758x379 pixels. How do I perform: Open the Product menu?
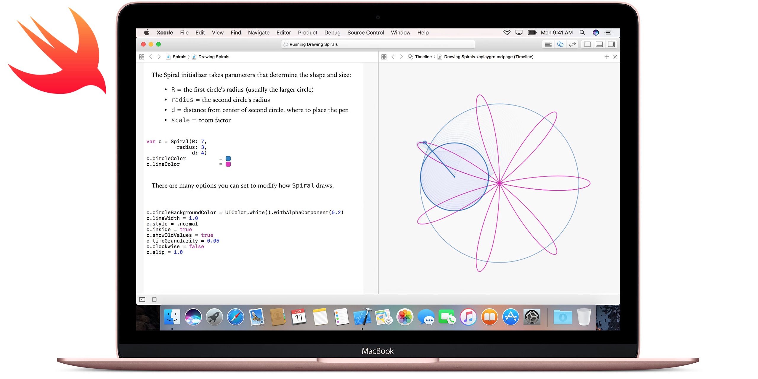coord(307,33)
